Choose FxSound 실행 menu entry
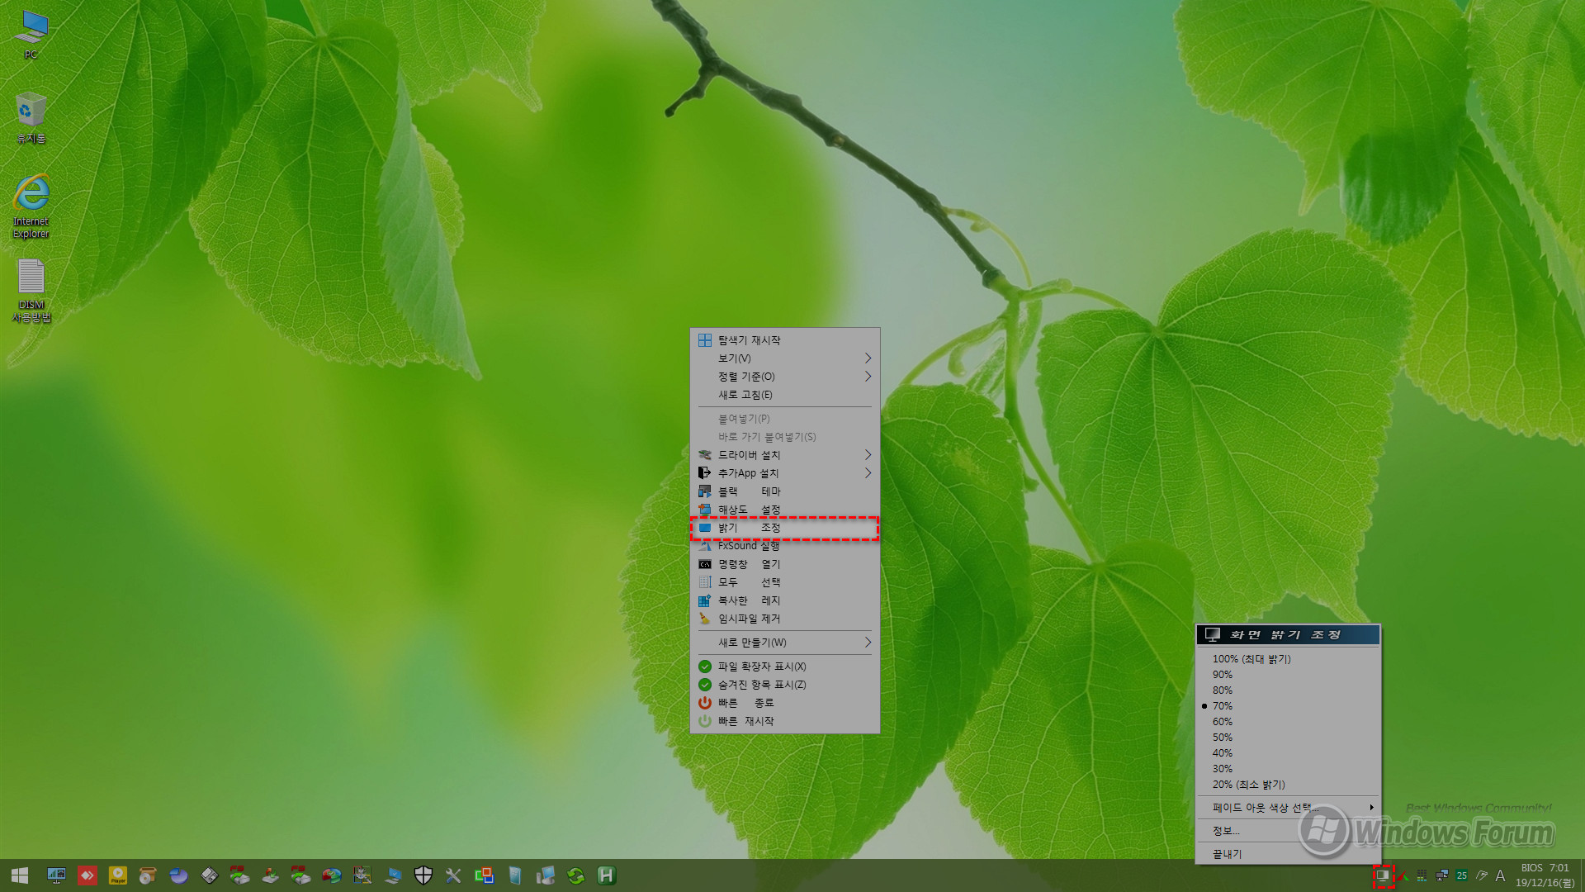This screenshot has height=892, width=1585. pos(785,546)
